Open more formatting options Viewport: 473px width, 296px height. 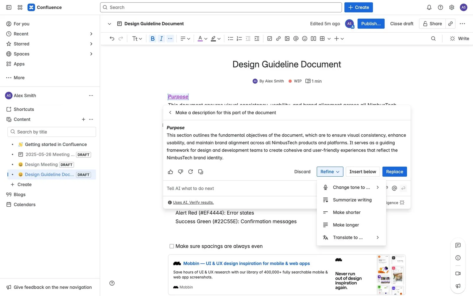tap(170, 38)
